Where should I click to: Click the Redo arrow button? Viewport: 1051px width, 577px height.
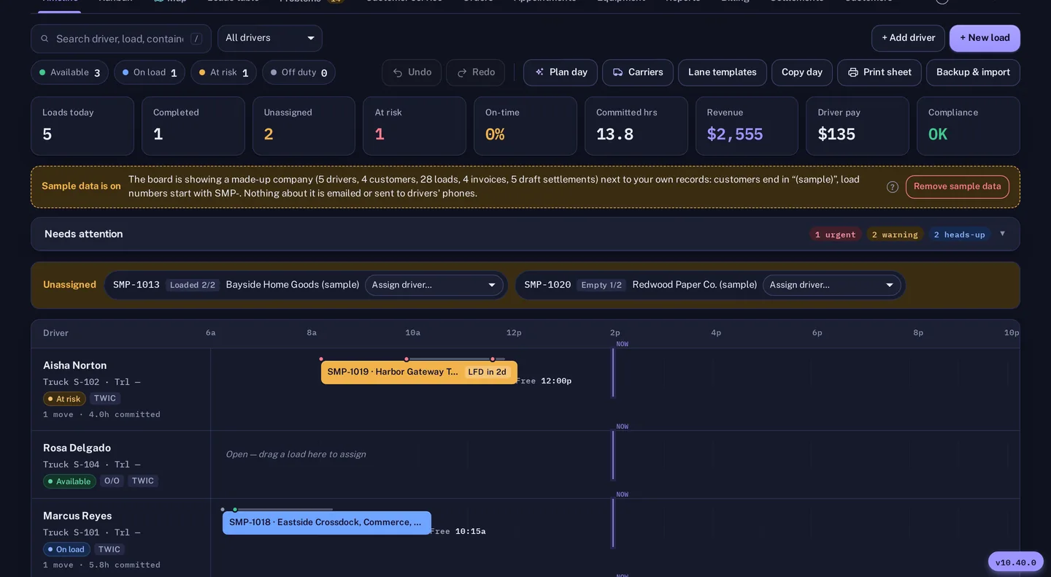coord(476,72)
